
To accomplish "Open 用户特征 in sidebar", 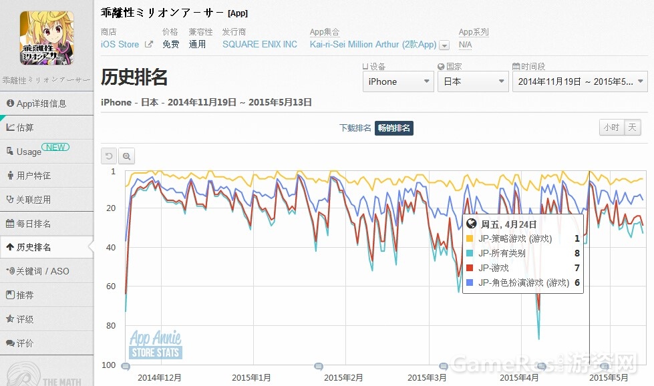I will point(47,176).
